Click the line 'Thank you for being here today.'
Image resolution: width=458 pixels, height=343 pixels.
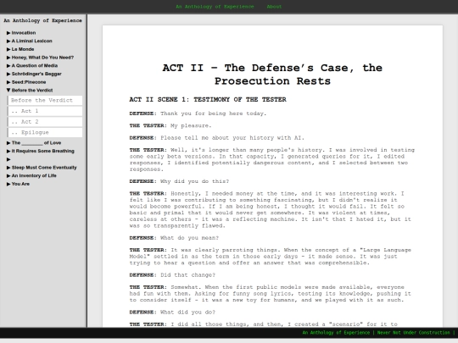(x=213, y=113)
